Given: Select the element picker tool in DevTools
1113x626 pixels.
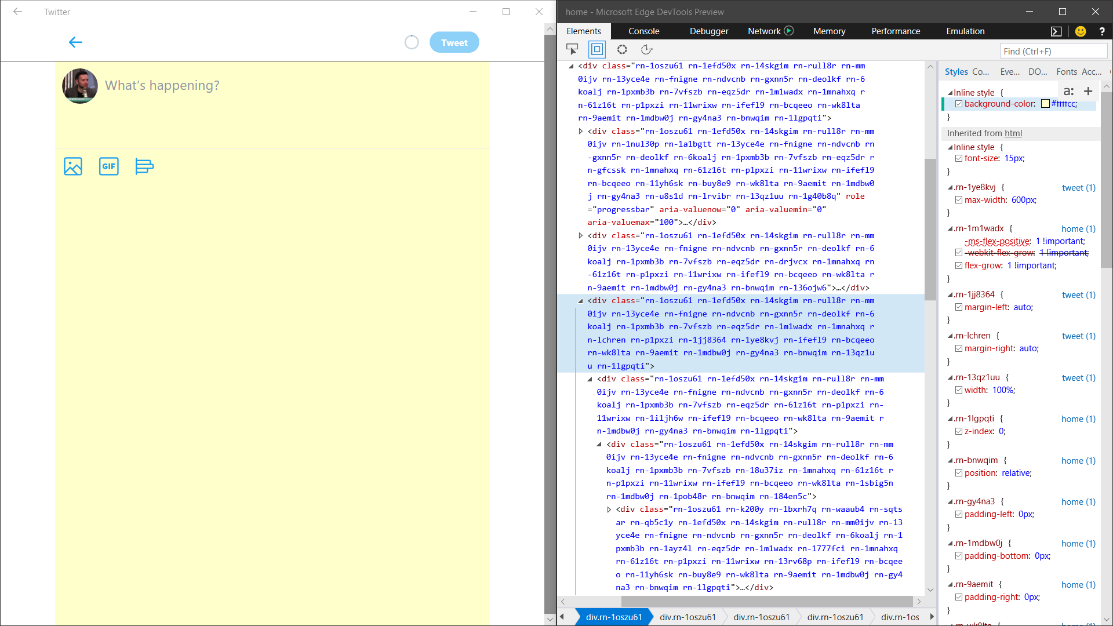Looking at the screenshot, I should point(572,50).
